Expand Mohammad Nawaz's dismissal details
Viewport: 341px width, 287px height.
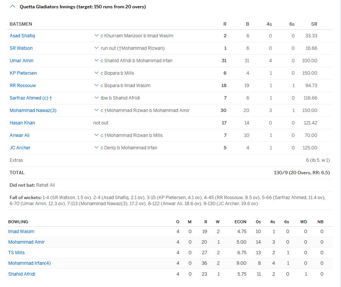click(96, 110)
